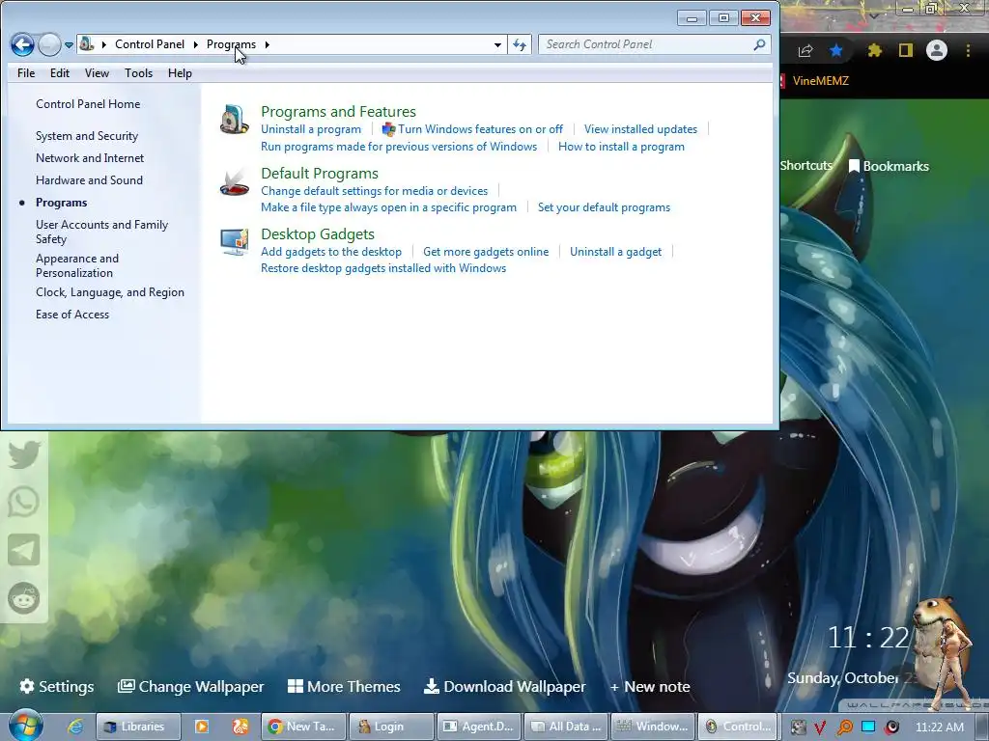Click the Refresh button in address bar
The height and width of the screenshot is (741, 989).
(x=519, y=44)
